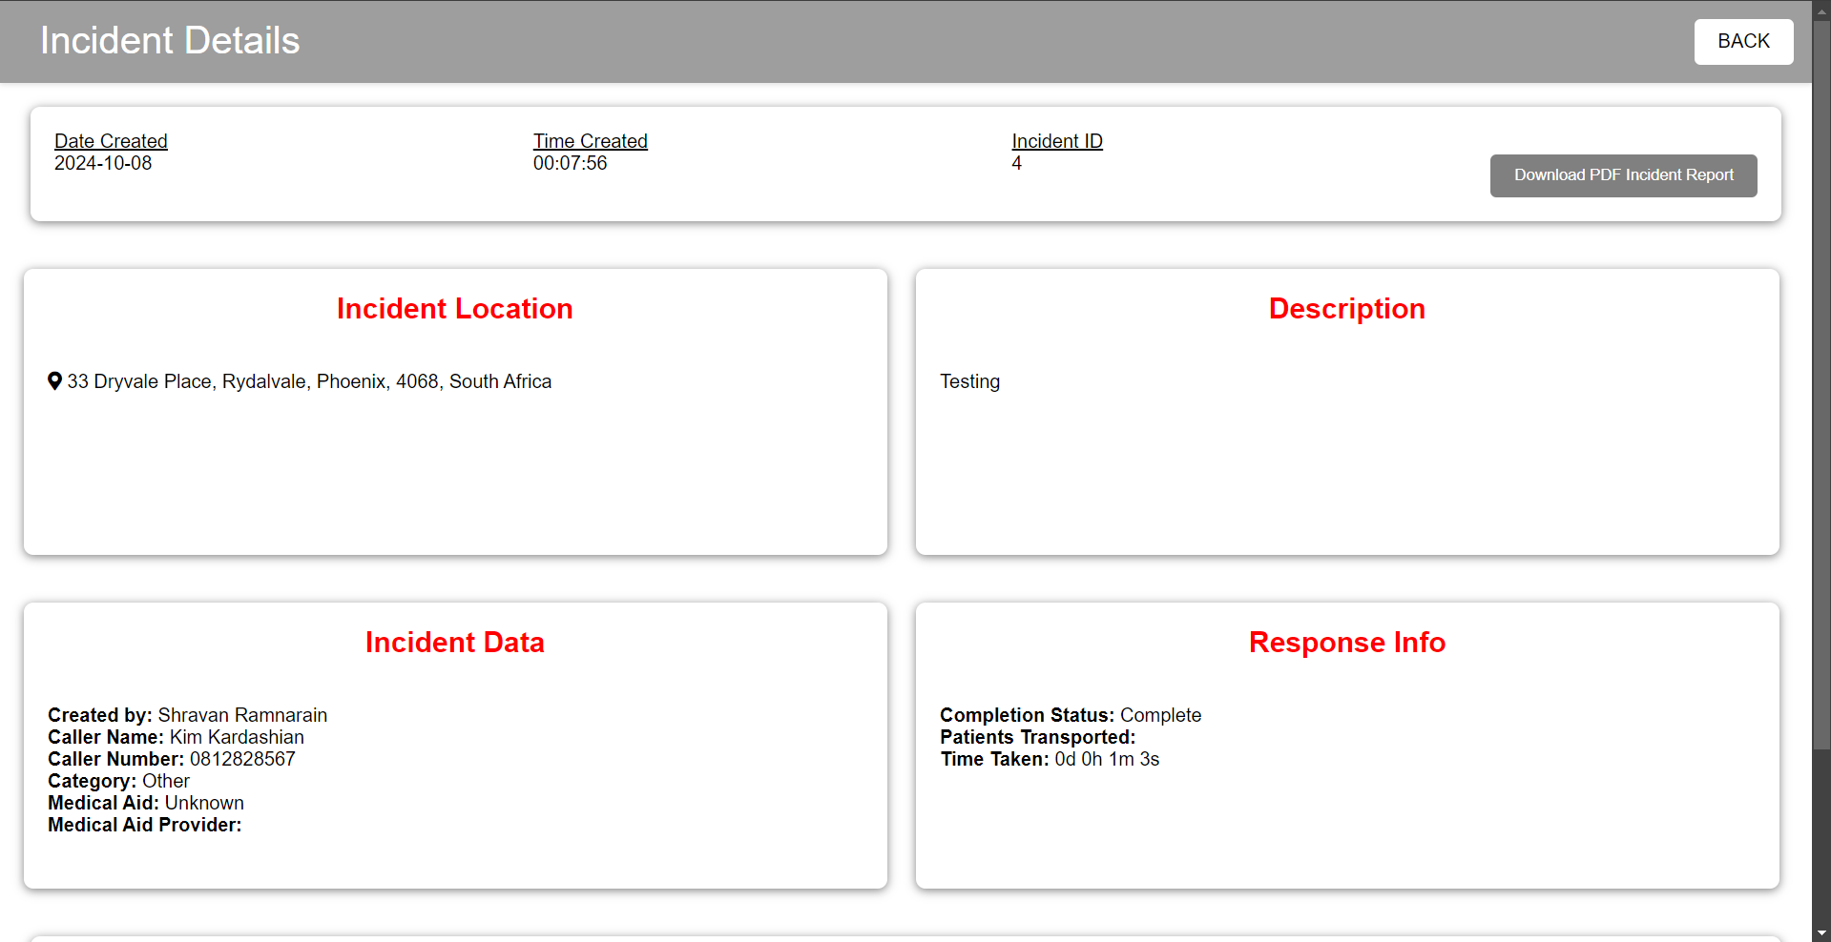This screenshot has width=1831, height=942.
Task: Select the Caller Name Kim Kardashian line
Action: [176, 737]
